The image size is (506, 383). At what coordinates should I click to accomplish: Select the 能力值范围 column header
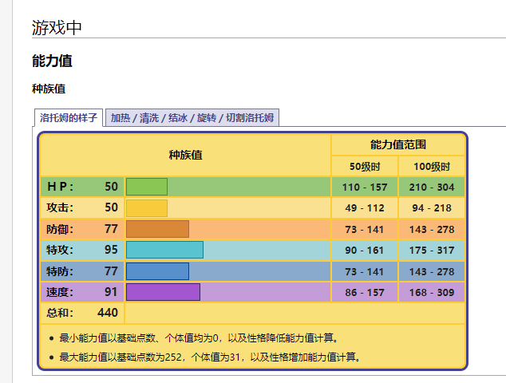click(x=398, y=144)
